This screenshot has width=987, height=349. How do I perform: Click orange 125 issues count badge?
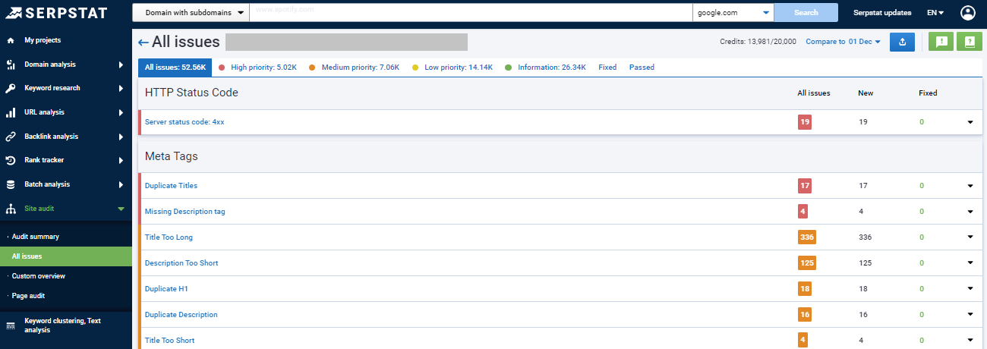[x=806, y=263]
